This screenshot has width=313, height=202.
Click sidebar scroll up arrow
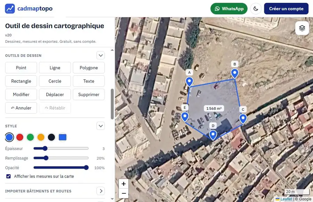point(112,50)
